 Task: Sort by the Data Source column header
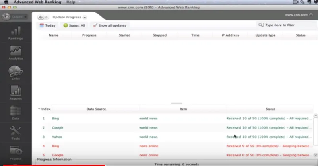click(96, 109)
